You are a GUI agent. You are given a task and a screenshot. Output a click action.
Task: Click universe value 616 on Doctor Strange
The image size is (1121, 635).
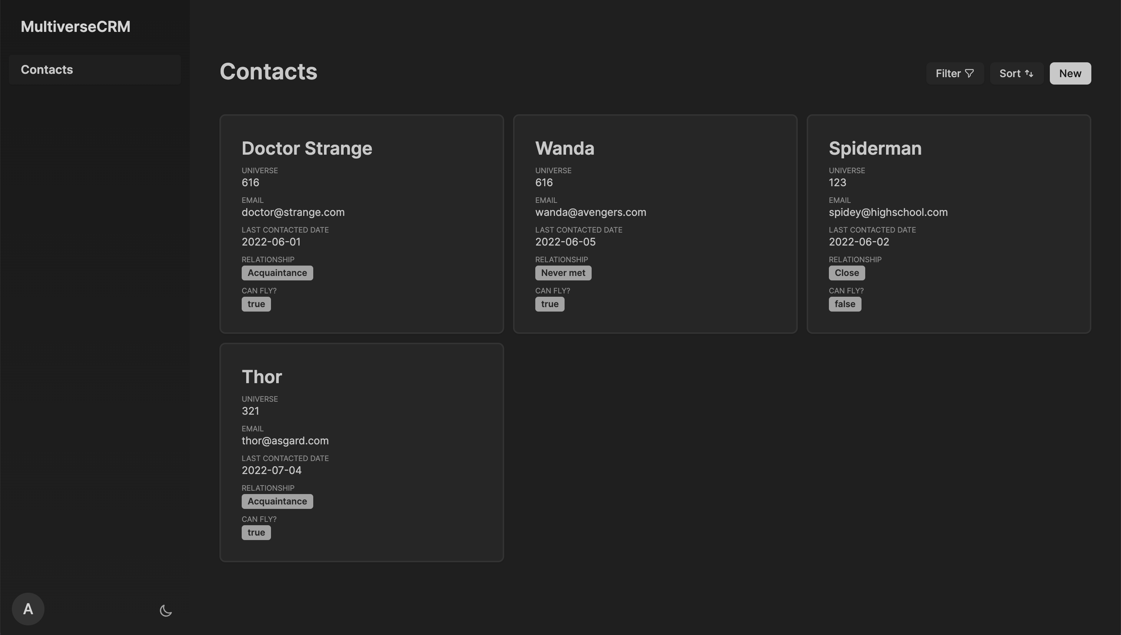point(250,183)
